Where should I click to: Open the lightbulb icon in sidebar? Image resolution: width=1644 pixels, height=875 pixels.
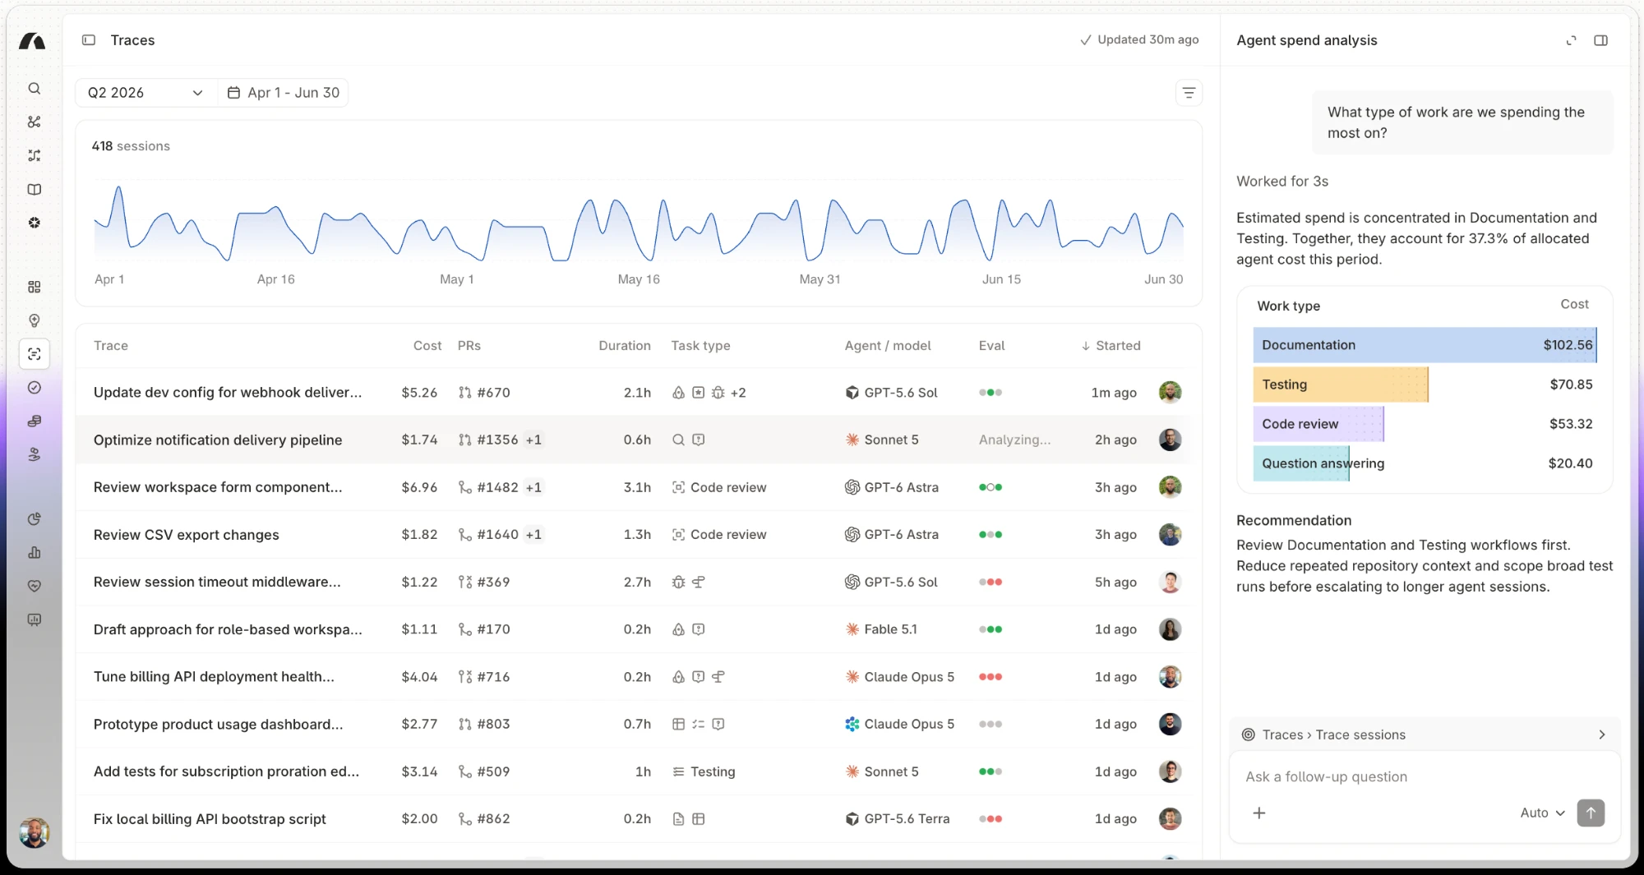click(x=34, y=320)
